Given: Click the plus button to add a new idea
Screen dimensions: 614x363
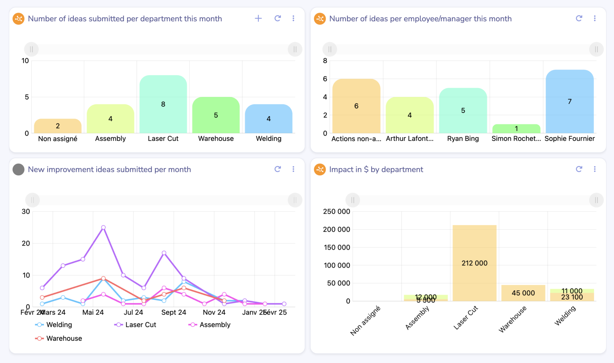Looking at the screenshot, I should click(x=258, y=18).
